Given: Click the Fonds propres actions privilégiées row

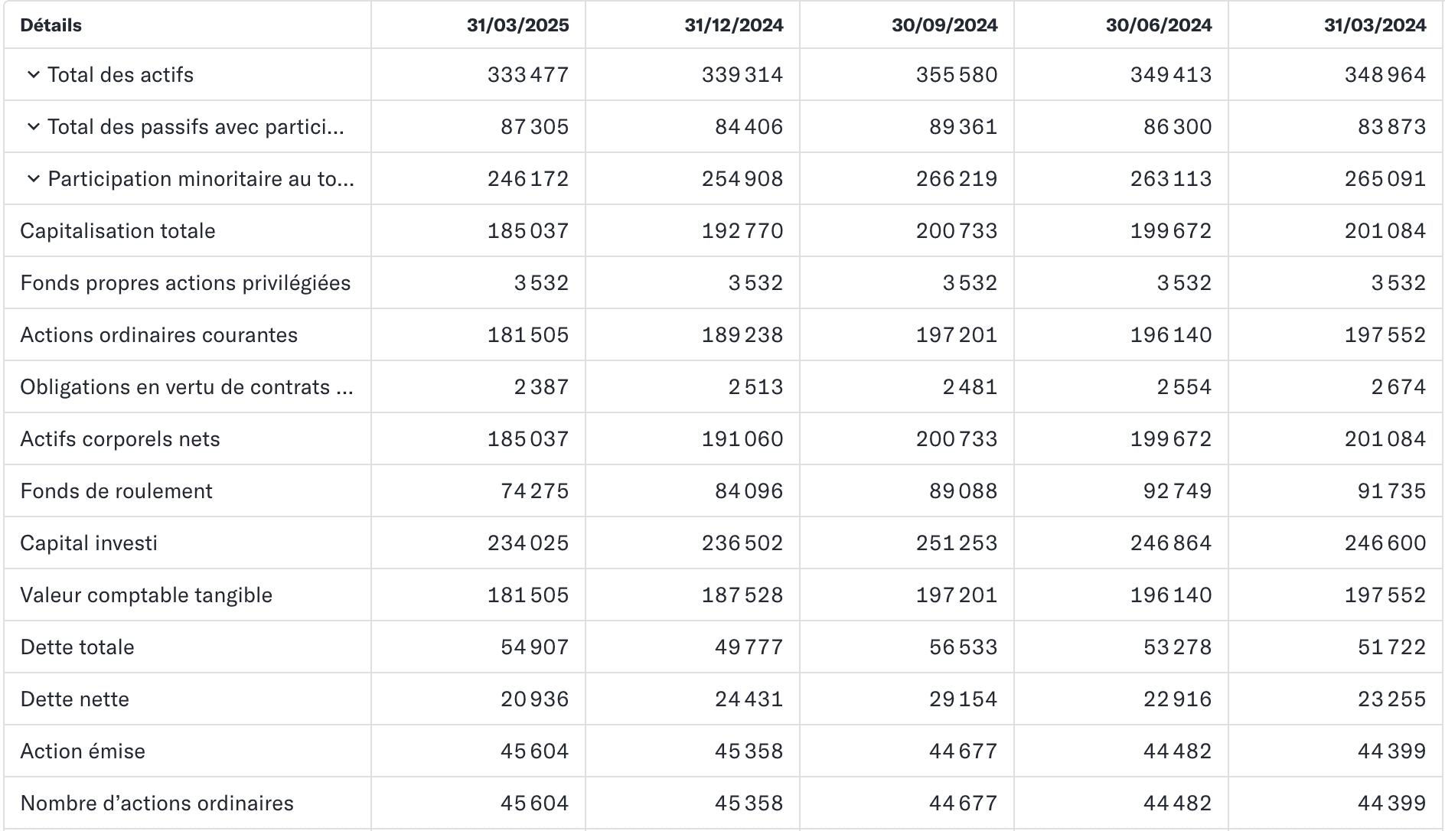Looking at the screenshot, I should tap(722, 282).
